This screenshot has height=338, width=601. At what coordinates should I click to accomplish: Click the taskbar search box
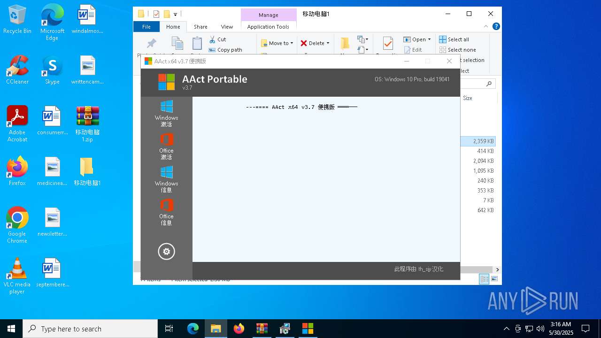click(90, 329)
